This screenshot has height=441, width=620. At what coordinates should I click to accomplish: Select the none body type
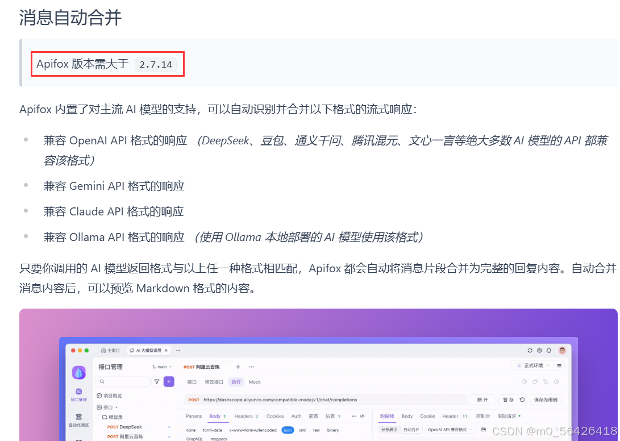[191, 430]
